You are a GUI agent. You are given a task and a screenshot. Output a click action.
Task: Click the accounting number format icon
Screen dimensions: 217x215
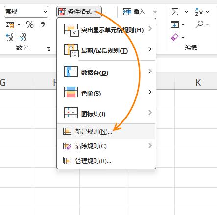pos(10,24)
